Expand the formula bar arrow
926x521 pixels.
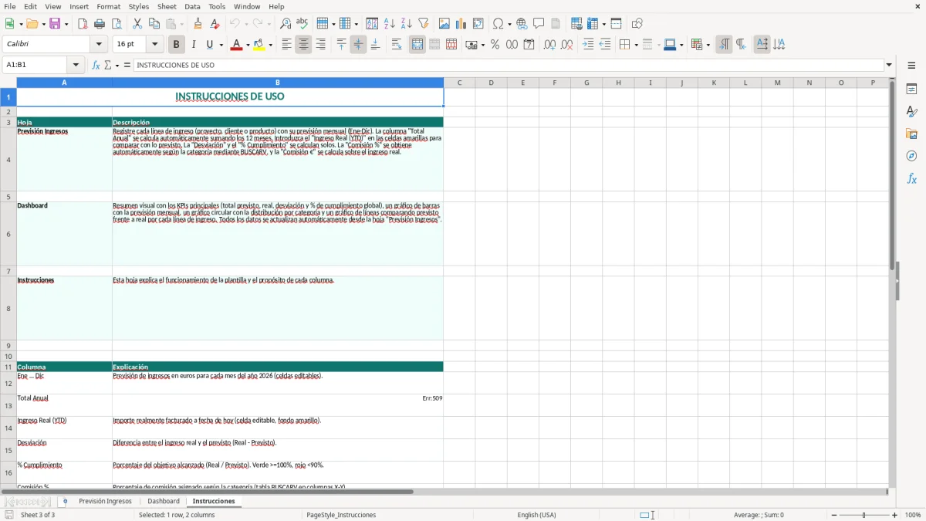pos(889,65)
